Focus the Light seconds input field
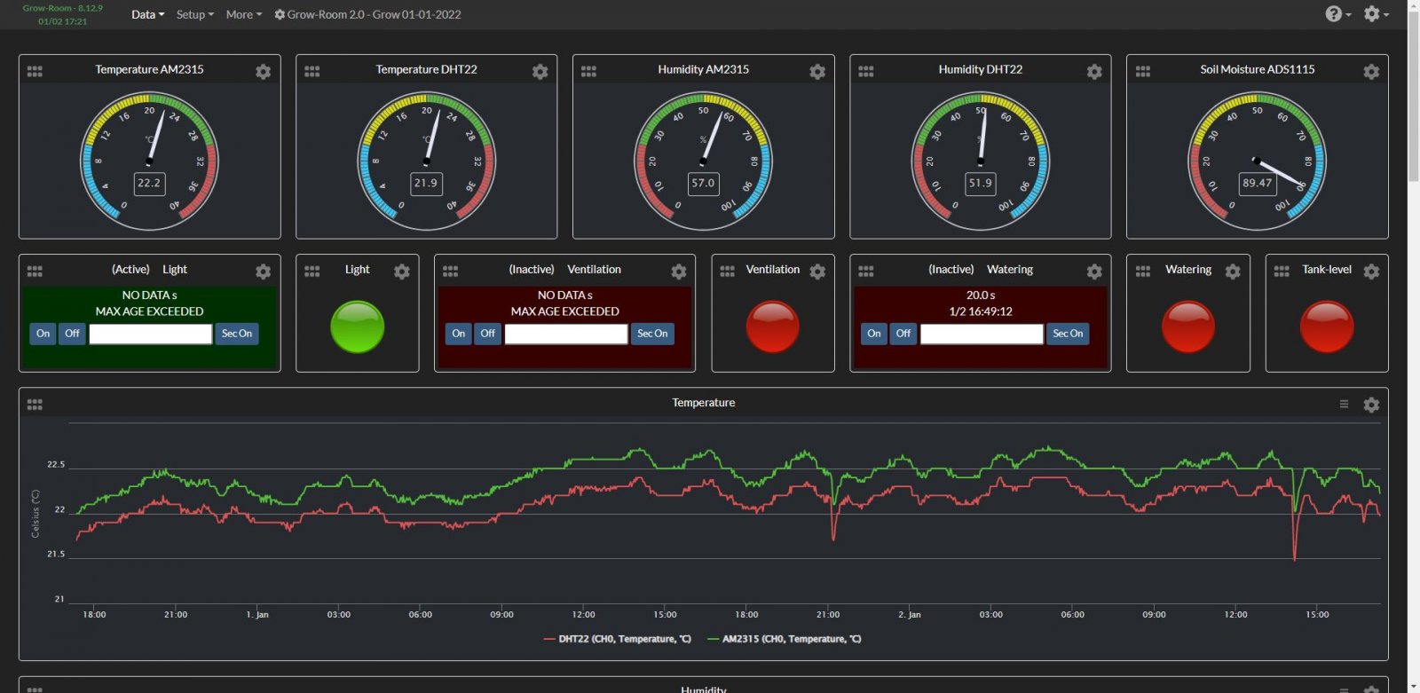The width and height of the screenshot is (1420, 693). (x=151, y=334)
